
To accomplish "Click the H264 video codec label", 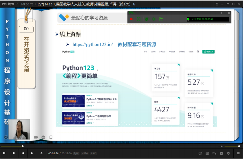I will click(x=85, y=153).
